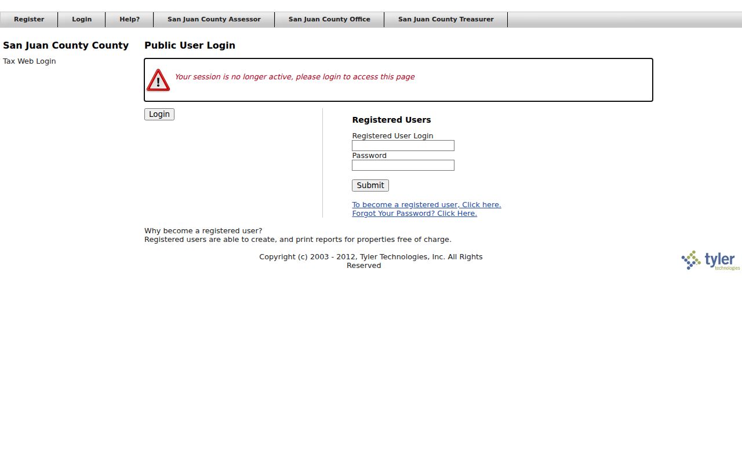Screen dimensions: 742x463
Task: Open the Help? menu item
Action: (x=129, y=20)
